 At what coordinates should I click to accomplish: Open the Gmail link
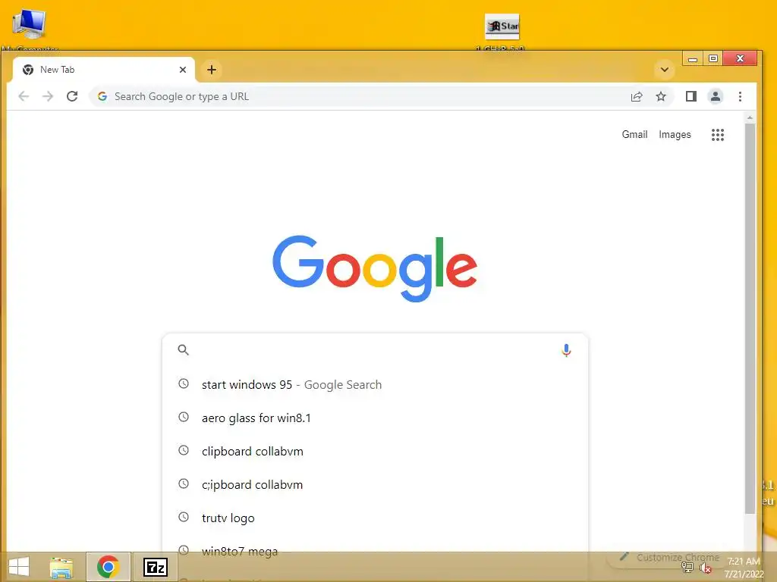pyautogui.click(x=634, y=135)
